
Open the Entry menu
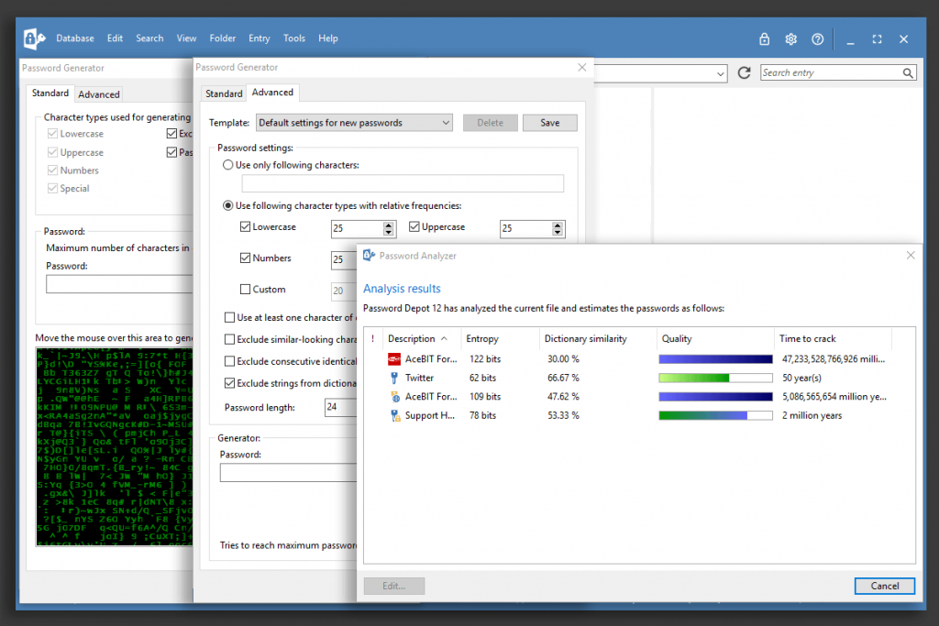(260, 38)
